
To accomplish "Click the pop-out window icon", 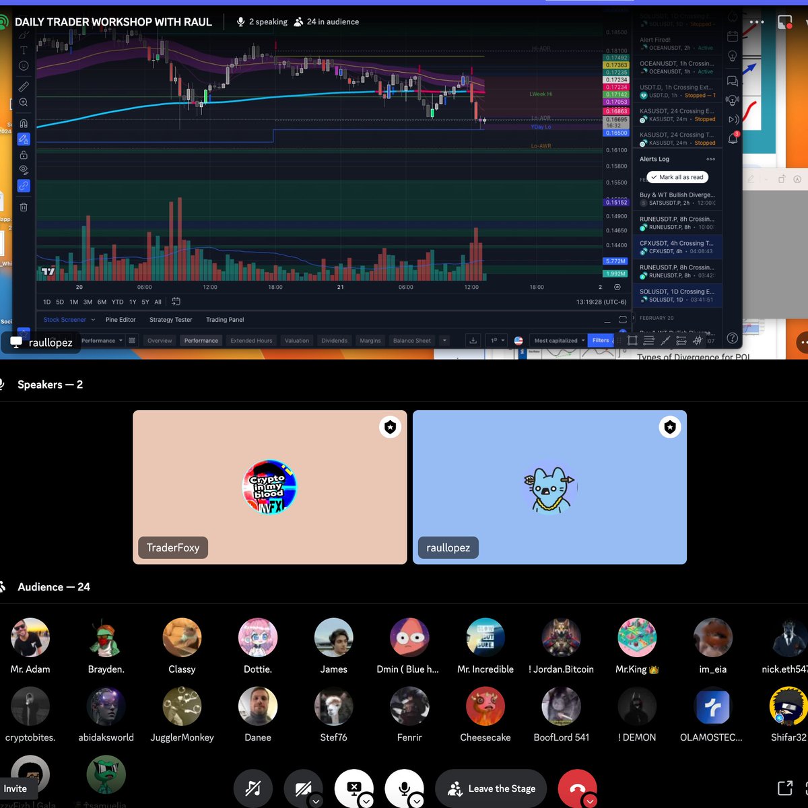I will point(785,788).
